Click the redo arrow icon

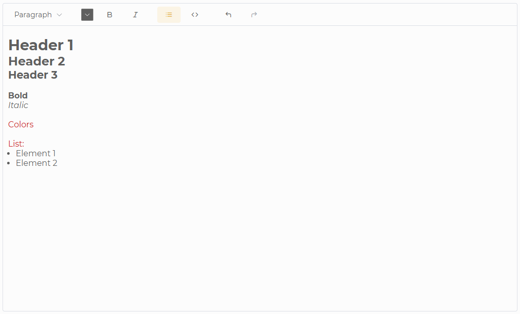pos(254,14)
